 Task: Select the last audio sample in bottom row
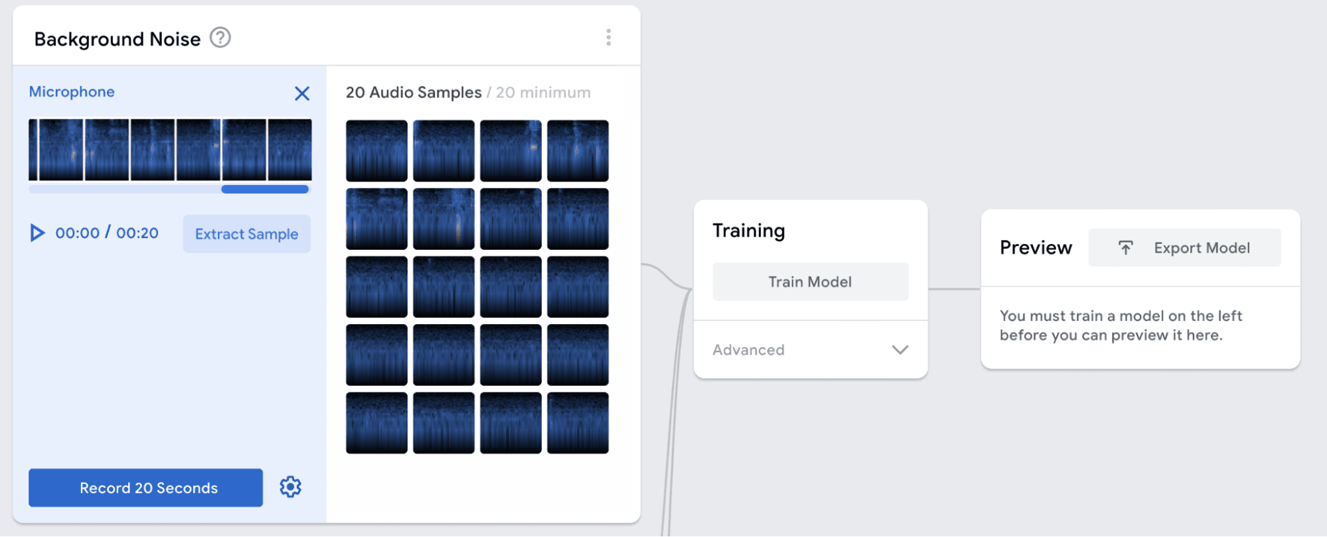[x=578, y=423]
